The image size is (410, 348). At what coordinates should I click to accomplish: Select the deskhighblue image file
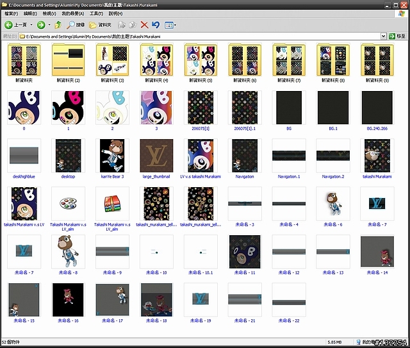click(24, 156)
